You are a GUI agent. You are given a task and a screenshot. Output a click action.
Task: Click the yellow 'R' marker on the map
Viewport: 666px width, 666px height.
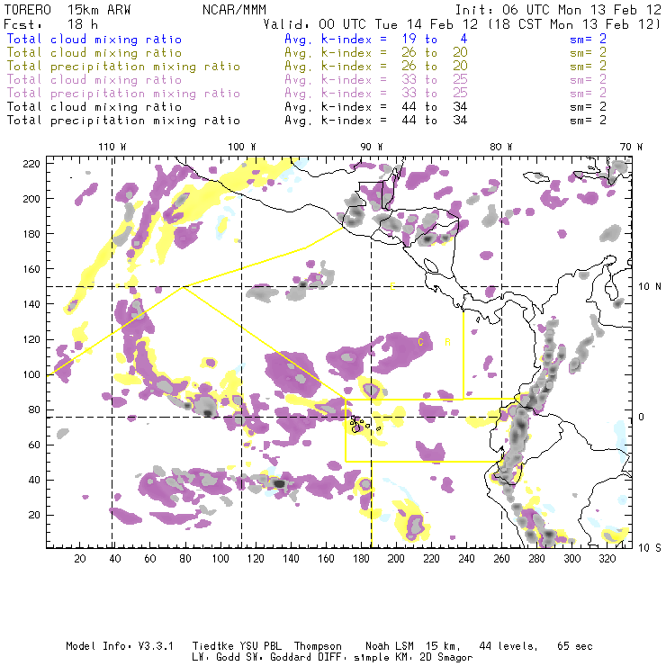(447, 342)
